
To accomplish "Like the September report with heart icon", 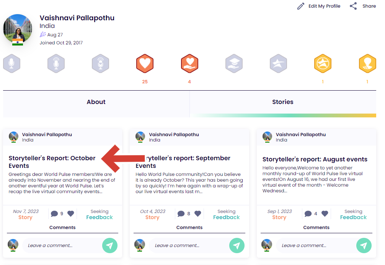I will 197,214.
